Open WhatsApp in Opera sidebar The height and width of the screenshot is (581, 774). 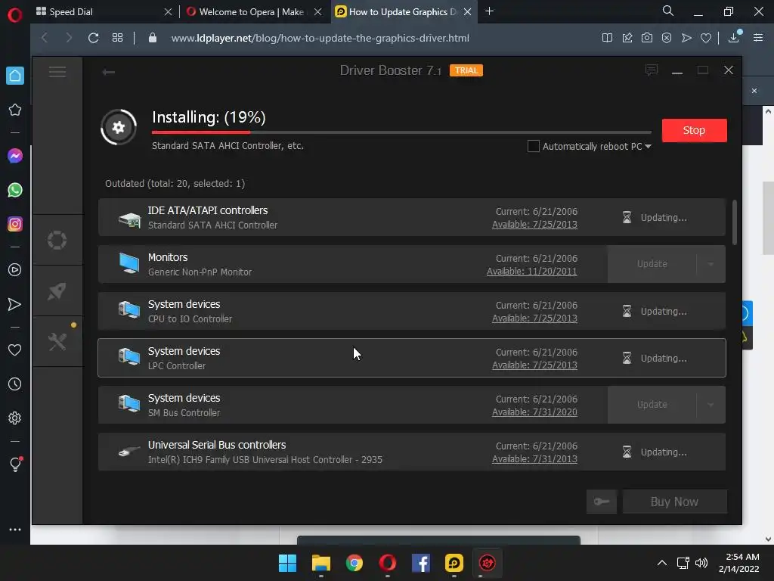click(x=15, y=190)
